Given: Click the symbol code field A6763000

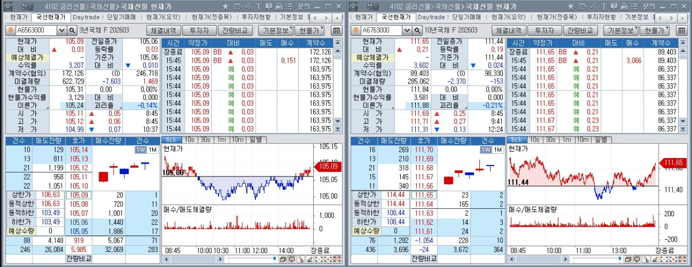Looking at the screenshot, I should click(x=382, y=30).
